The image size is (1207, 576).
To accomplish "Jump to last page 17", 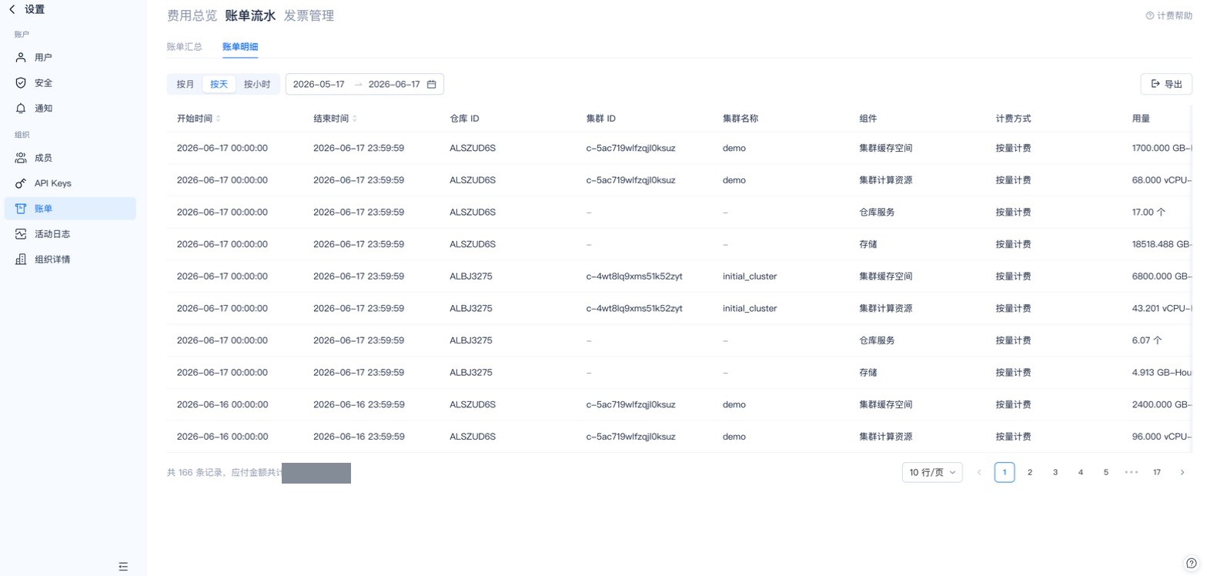I will tap(1157, 472).
